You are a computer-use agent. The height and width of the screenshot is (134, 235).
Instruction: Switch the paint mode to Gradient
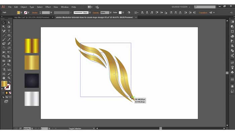coord(6,93)
